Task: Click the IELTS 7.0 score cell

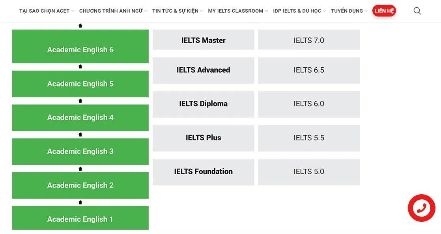Action: [309, 40]
